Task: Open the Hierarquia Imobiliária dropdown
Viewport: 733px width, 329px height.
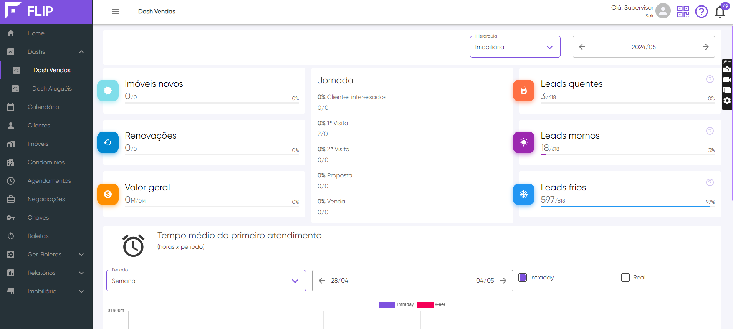Action: tap(515, 47)
